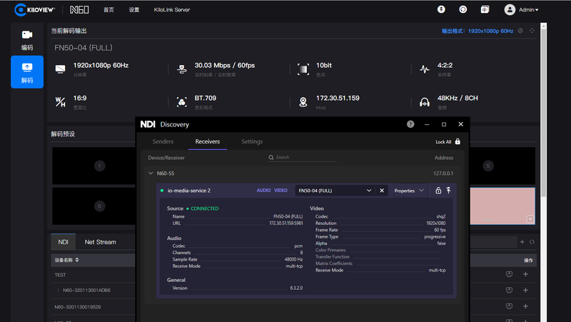Maximize the NDI Discovery window
The height and width of the screenshot is (322, 571).
[x=444, y=124]
